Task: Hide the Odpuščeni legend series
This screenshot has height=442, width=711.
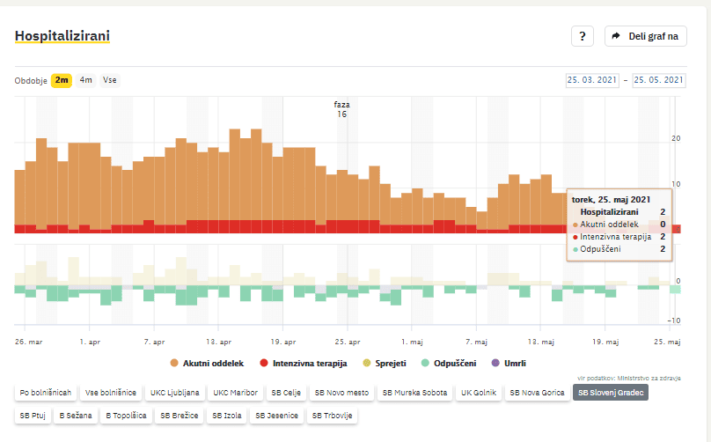Action: pos(449,363)
